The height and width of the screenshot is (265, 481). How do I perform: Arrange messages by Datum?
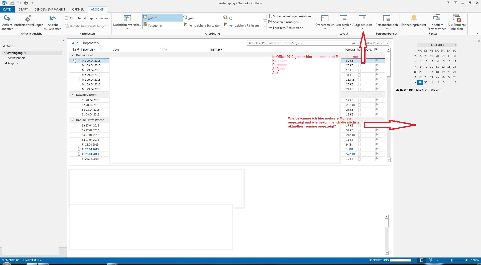pyautogui.click(x=163, y=18)
